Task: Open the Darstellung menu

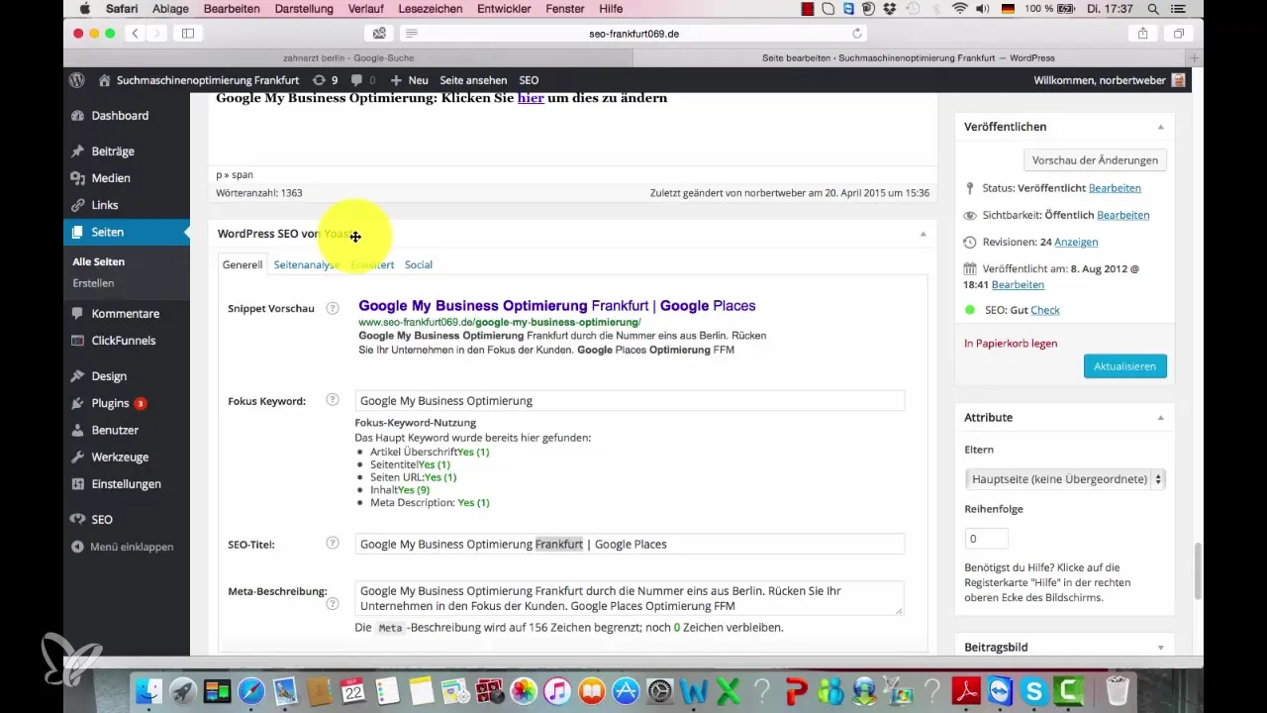Action: coord(304,9)
